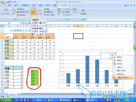This screenshot has width=136, height=102.
Task: Select form control List Box icon
Action: pyautogui.click(x=43, y=23)
